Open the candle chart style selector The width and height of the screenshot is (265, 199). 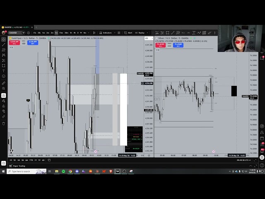94,33
